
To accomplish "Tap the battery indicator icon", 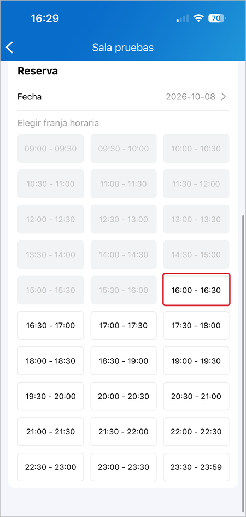I will pyautogui.click(x=217, y=18).
